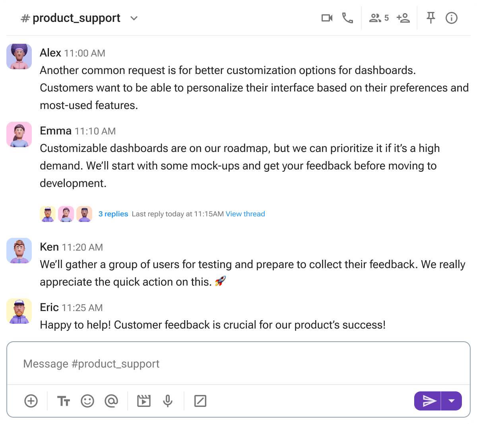Open channel info
This screenshot has width=477, height=424.
click(x=452, y=18)
